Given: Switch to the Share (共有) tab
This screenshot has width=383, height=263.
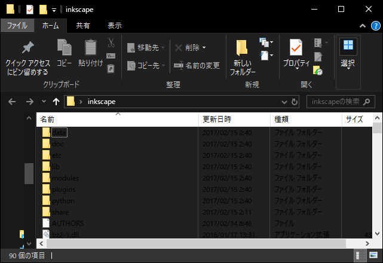Looking at the screenshot, I should tap(83, 26).
